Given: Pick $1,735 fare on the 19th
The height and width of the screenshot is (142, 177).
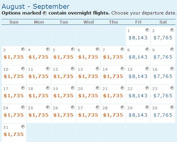Looking at the screenshot, I should [63, 96].
